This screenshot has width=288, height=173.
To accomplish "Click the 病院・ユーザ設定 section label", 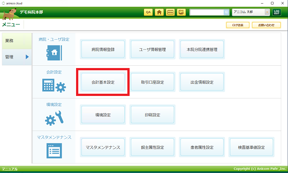I will point(54,39).
